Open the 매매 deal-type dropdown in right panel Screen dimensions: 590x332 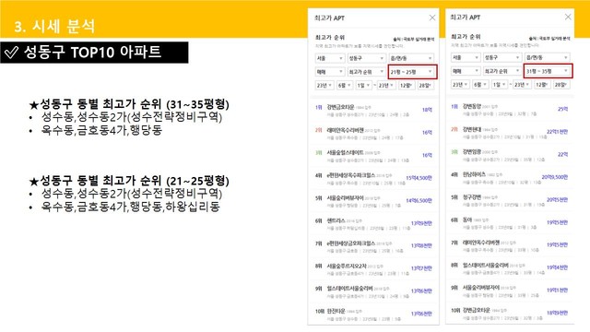466,71
